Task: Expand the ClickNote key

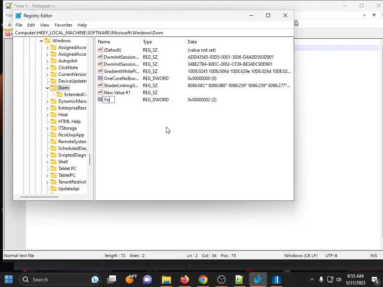Action: point(48,68)
